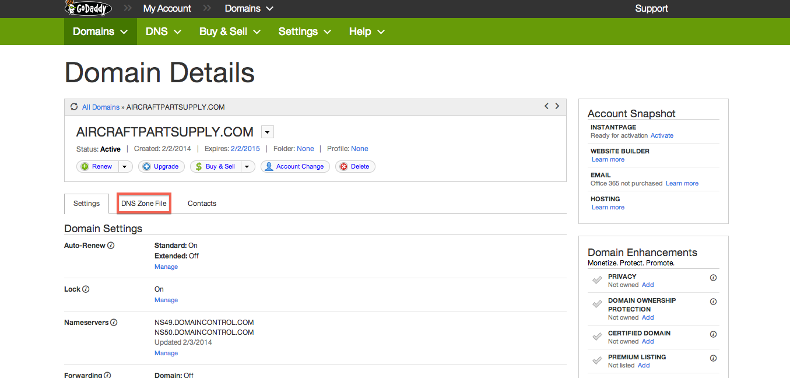Open the Buy & Sell button dropdown arrow
790x378 pixels.
(x=248, y=166)
